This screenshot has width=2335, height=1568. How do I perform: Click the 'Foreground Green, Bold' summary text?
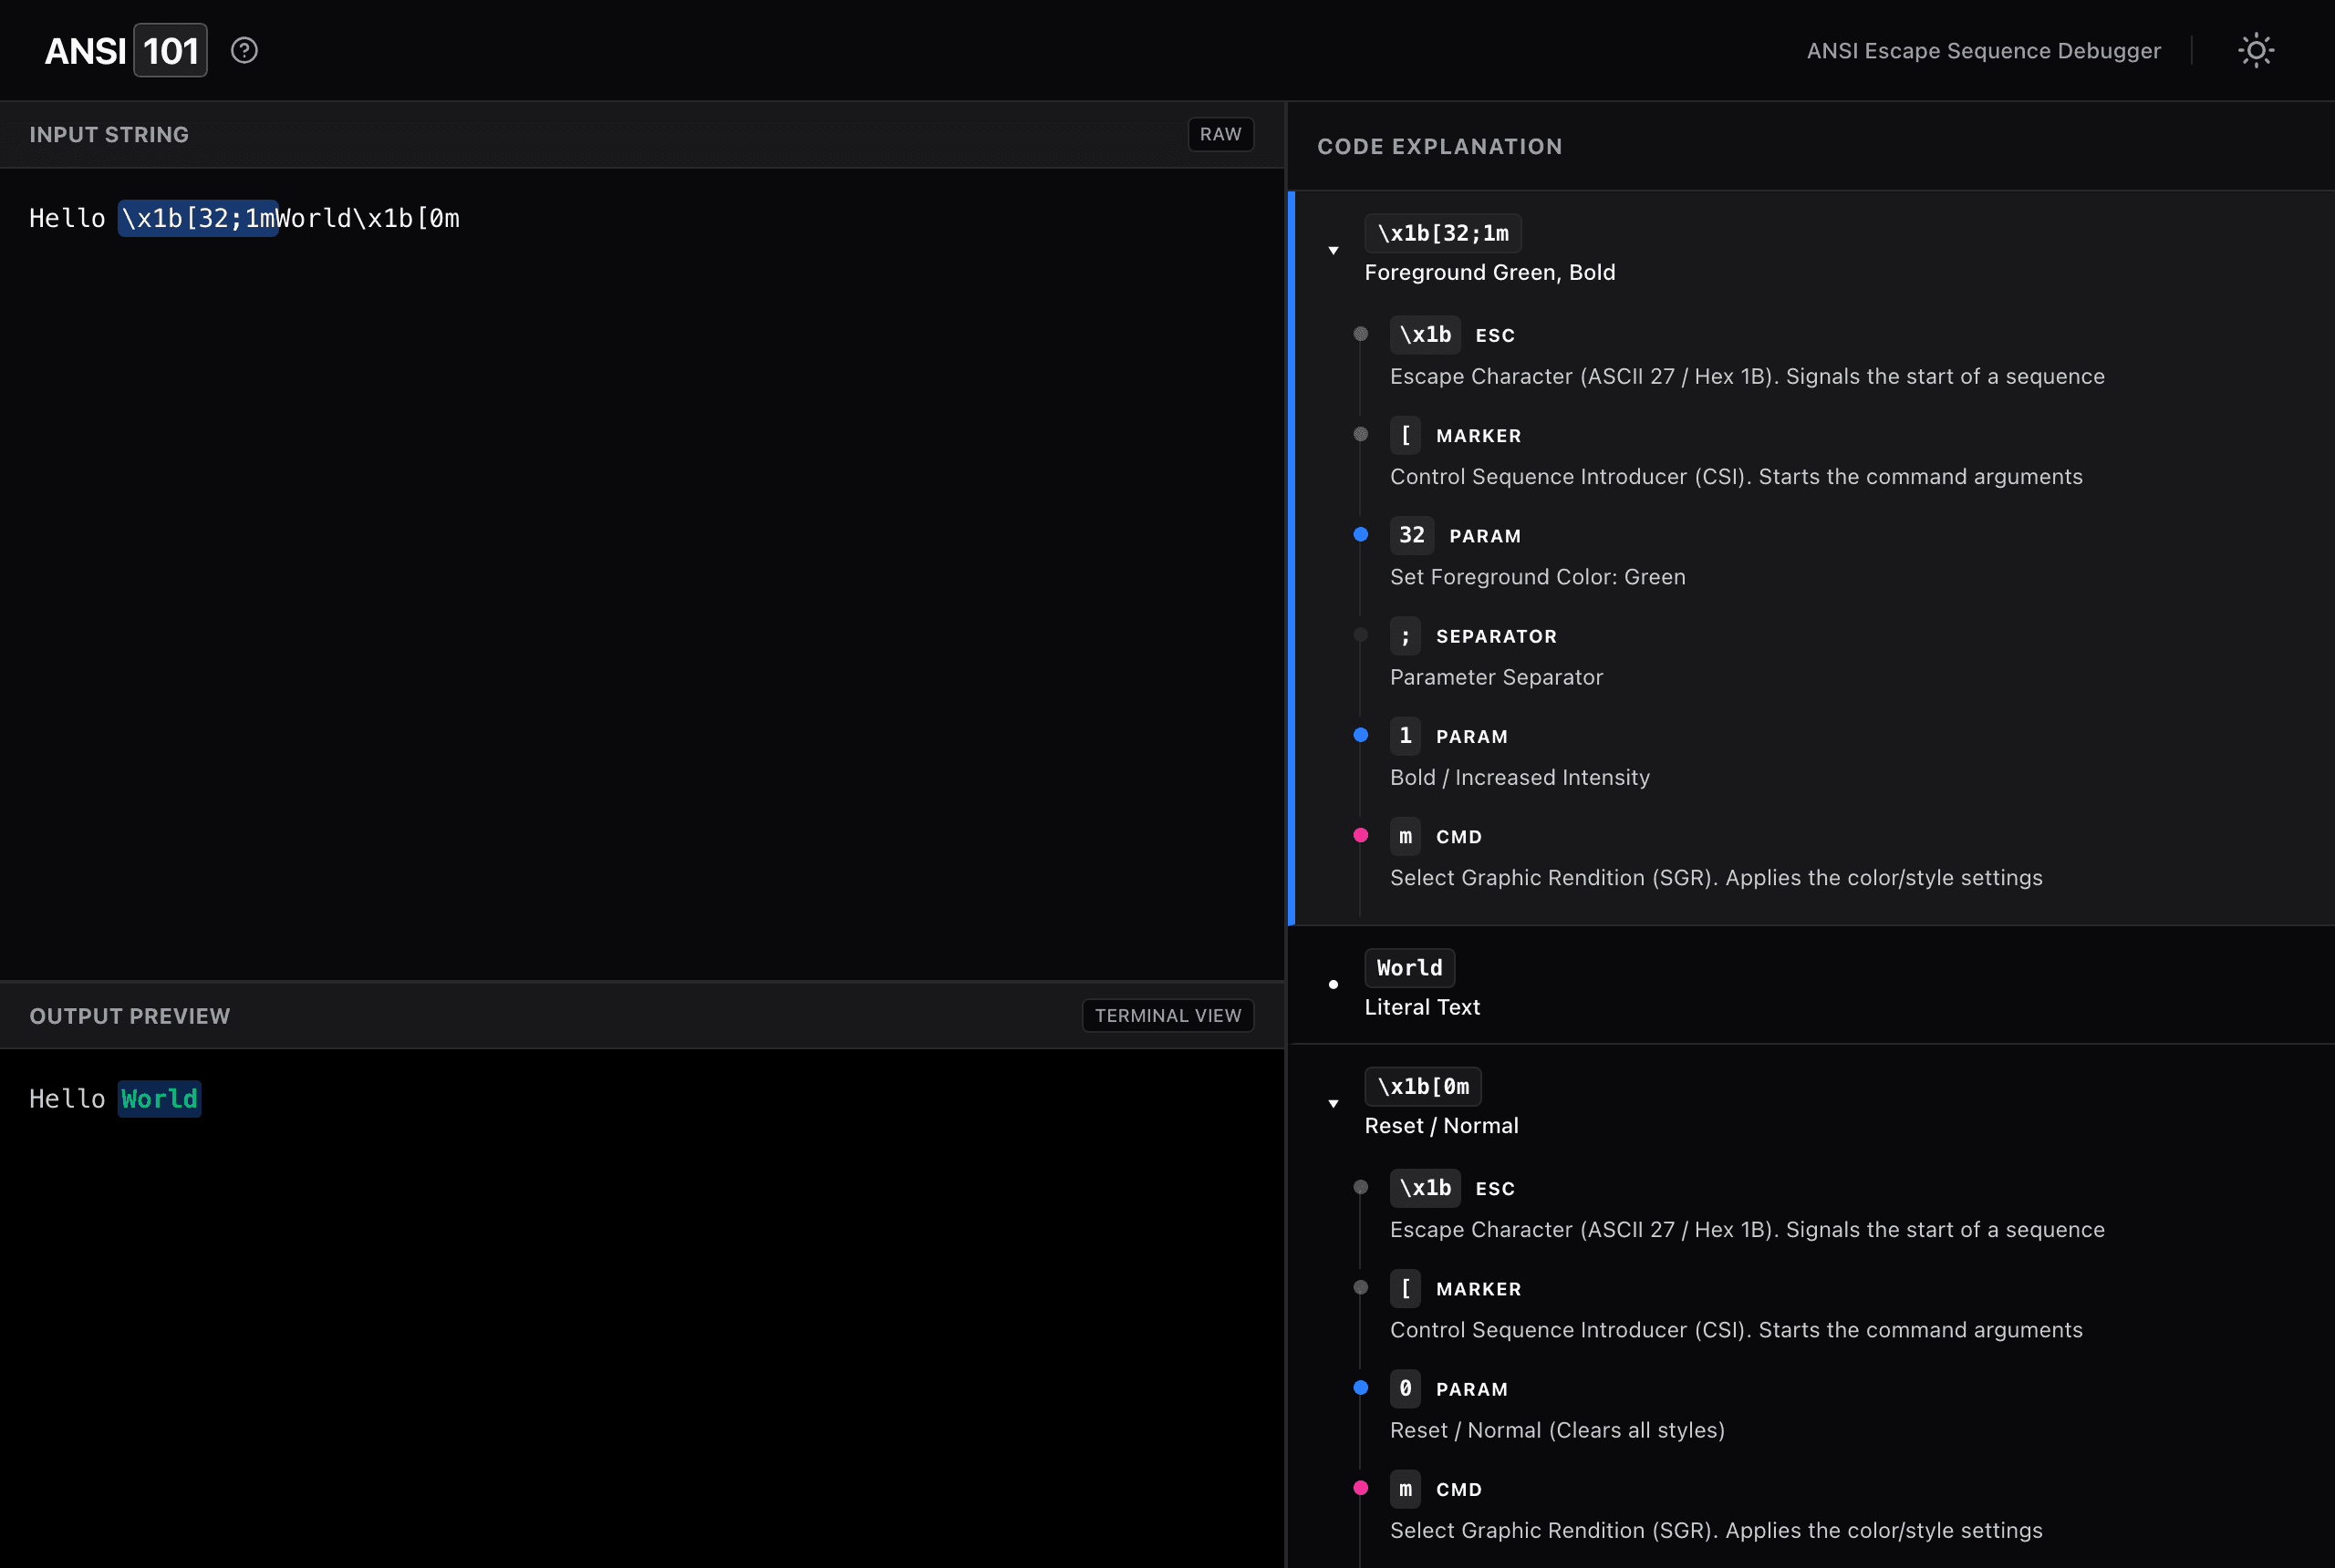tap(1489, 272)
